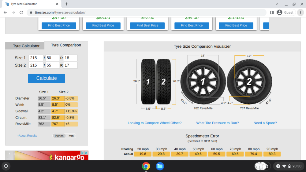Reload the tiresize.com page
Viewport: 306px width, 172px height.
point(21,13)
